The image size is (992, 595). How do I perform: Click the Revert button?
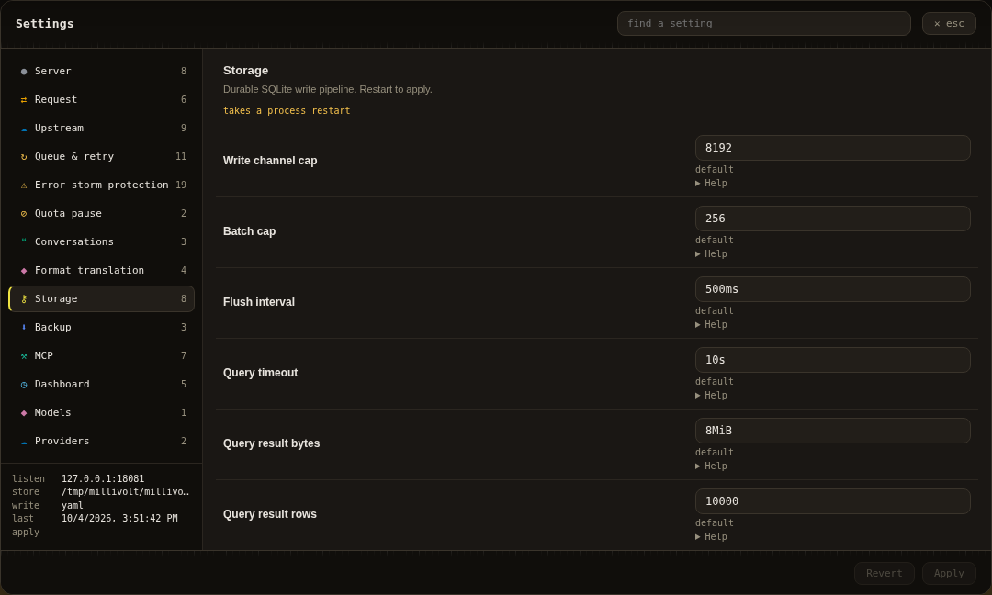885,574
